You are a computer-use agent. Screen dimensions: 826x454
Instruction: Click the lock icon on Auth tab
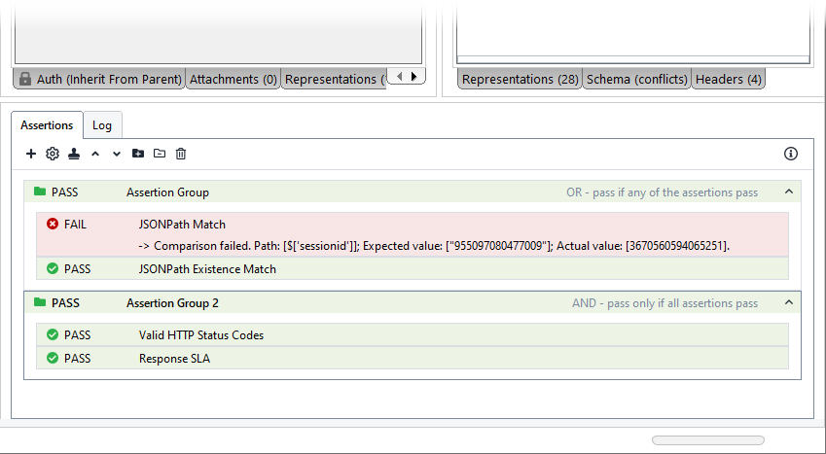pyautogui.click(x=24, y=79)
